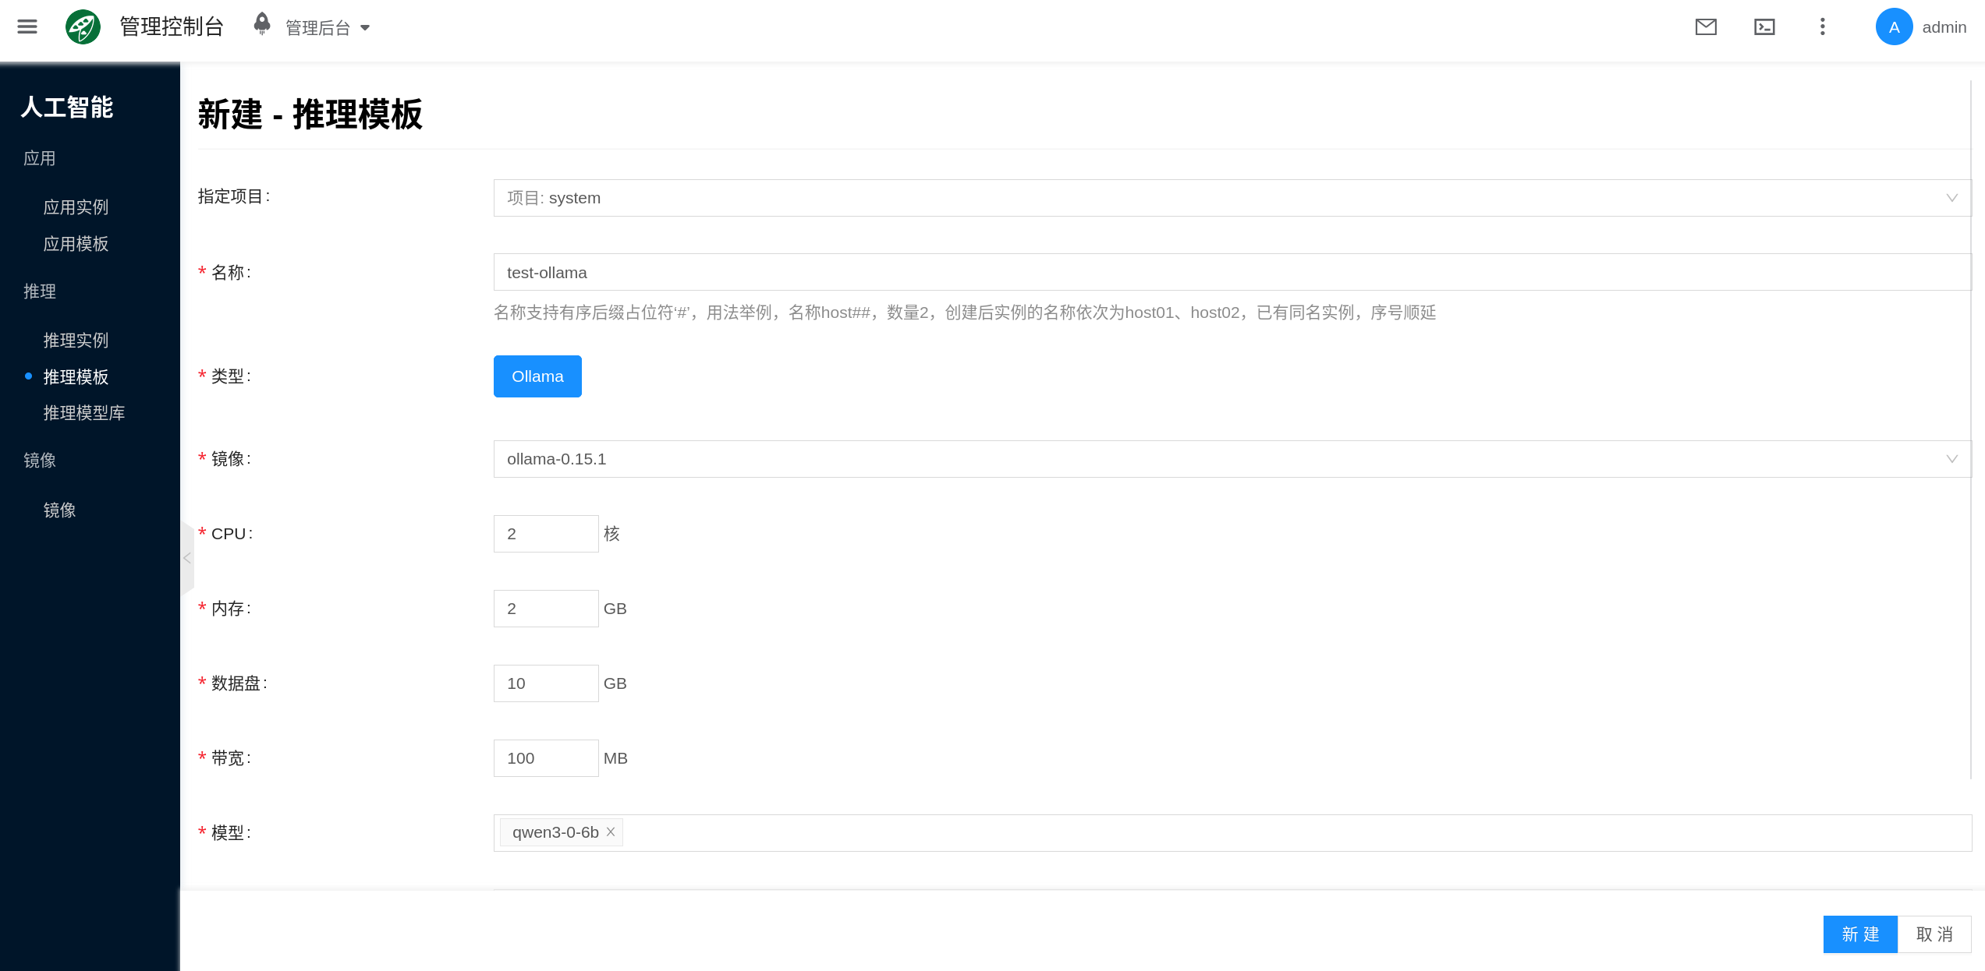Open the terminal console icon
The width and height of the screenshot is (1985, 971).
[1764, 27]
